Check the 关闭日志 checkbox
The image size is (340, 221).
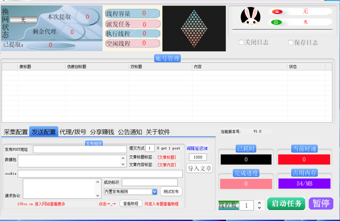241,42
